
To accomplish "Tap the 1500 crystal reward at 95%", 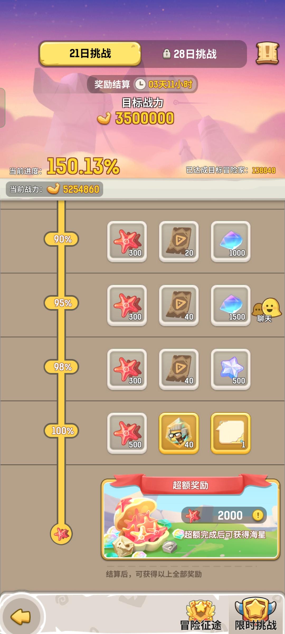I will tap(230, 305).
